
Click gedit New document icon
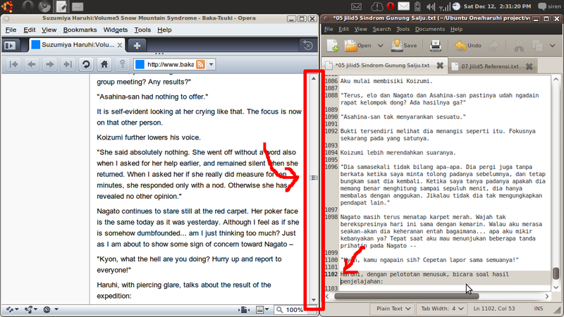click(x=330, y=46)
